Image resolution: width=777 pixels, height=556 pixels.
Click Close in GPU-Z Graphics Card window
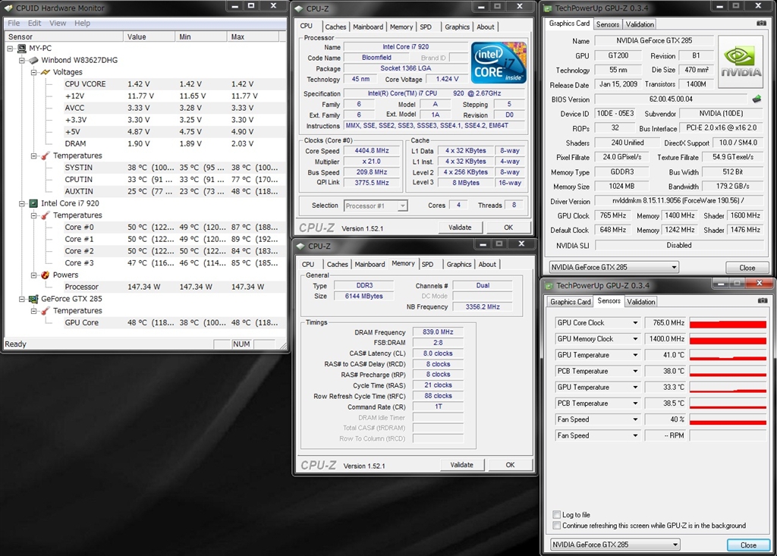pos(747,268)
